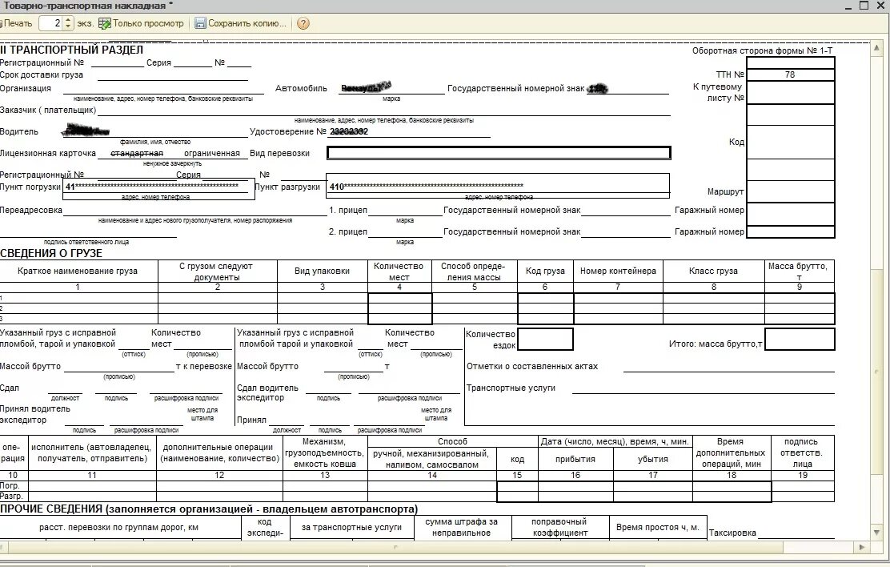
Task: Click the number of copies field showing 2
Action: click(50, 23)
